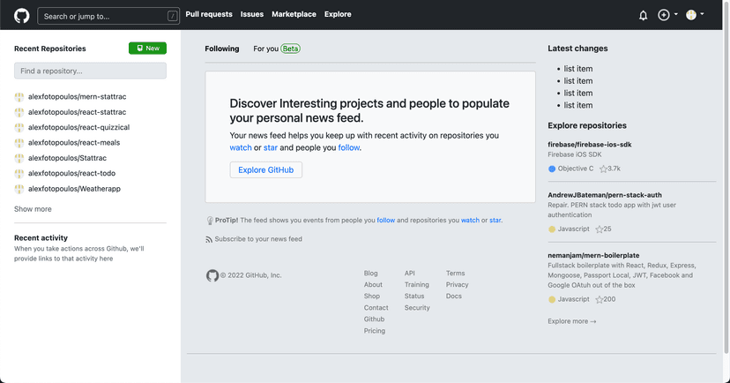The image size is (730, 383).
Task: Star the mern-boilerplate repository
Action: click(600, 299)
